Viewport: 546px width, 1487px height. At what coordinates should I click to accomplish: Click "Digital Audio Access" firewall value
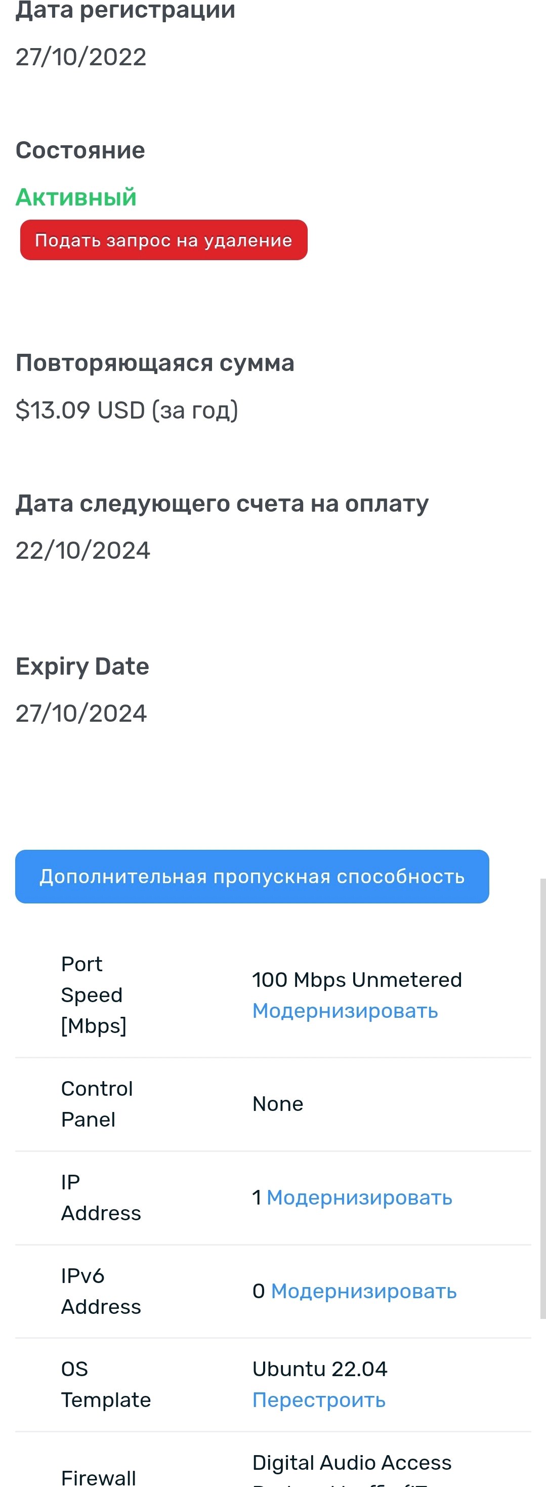pos(352,1462)
